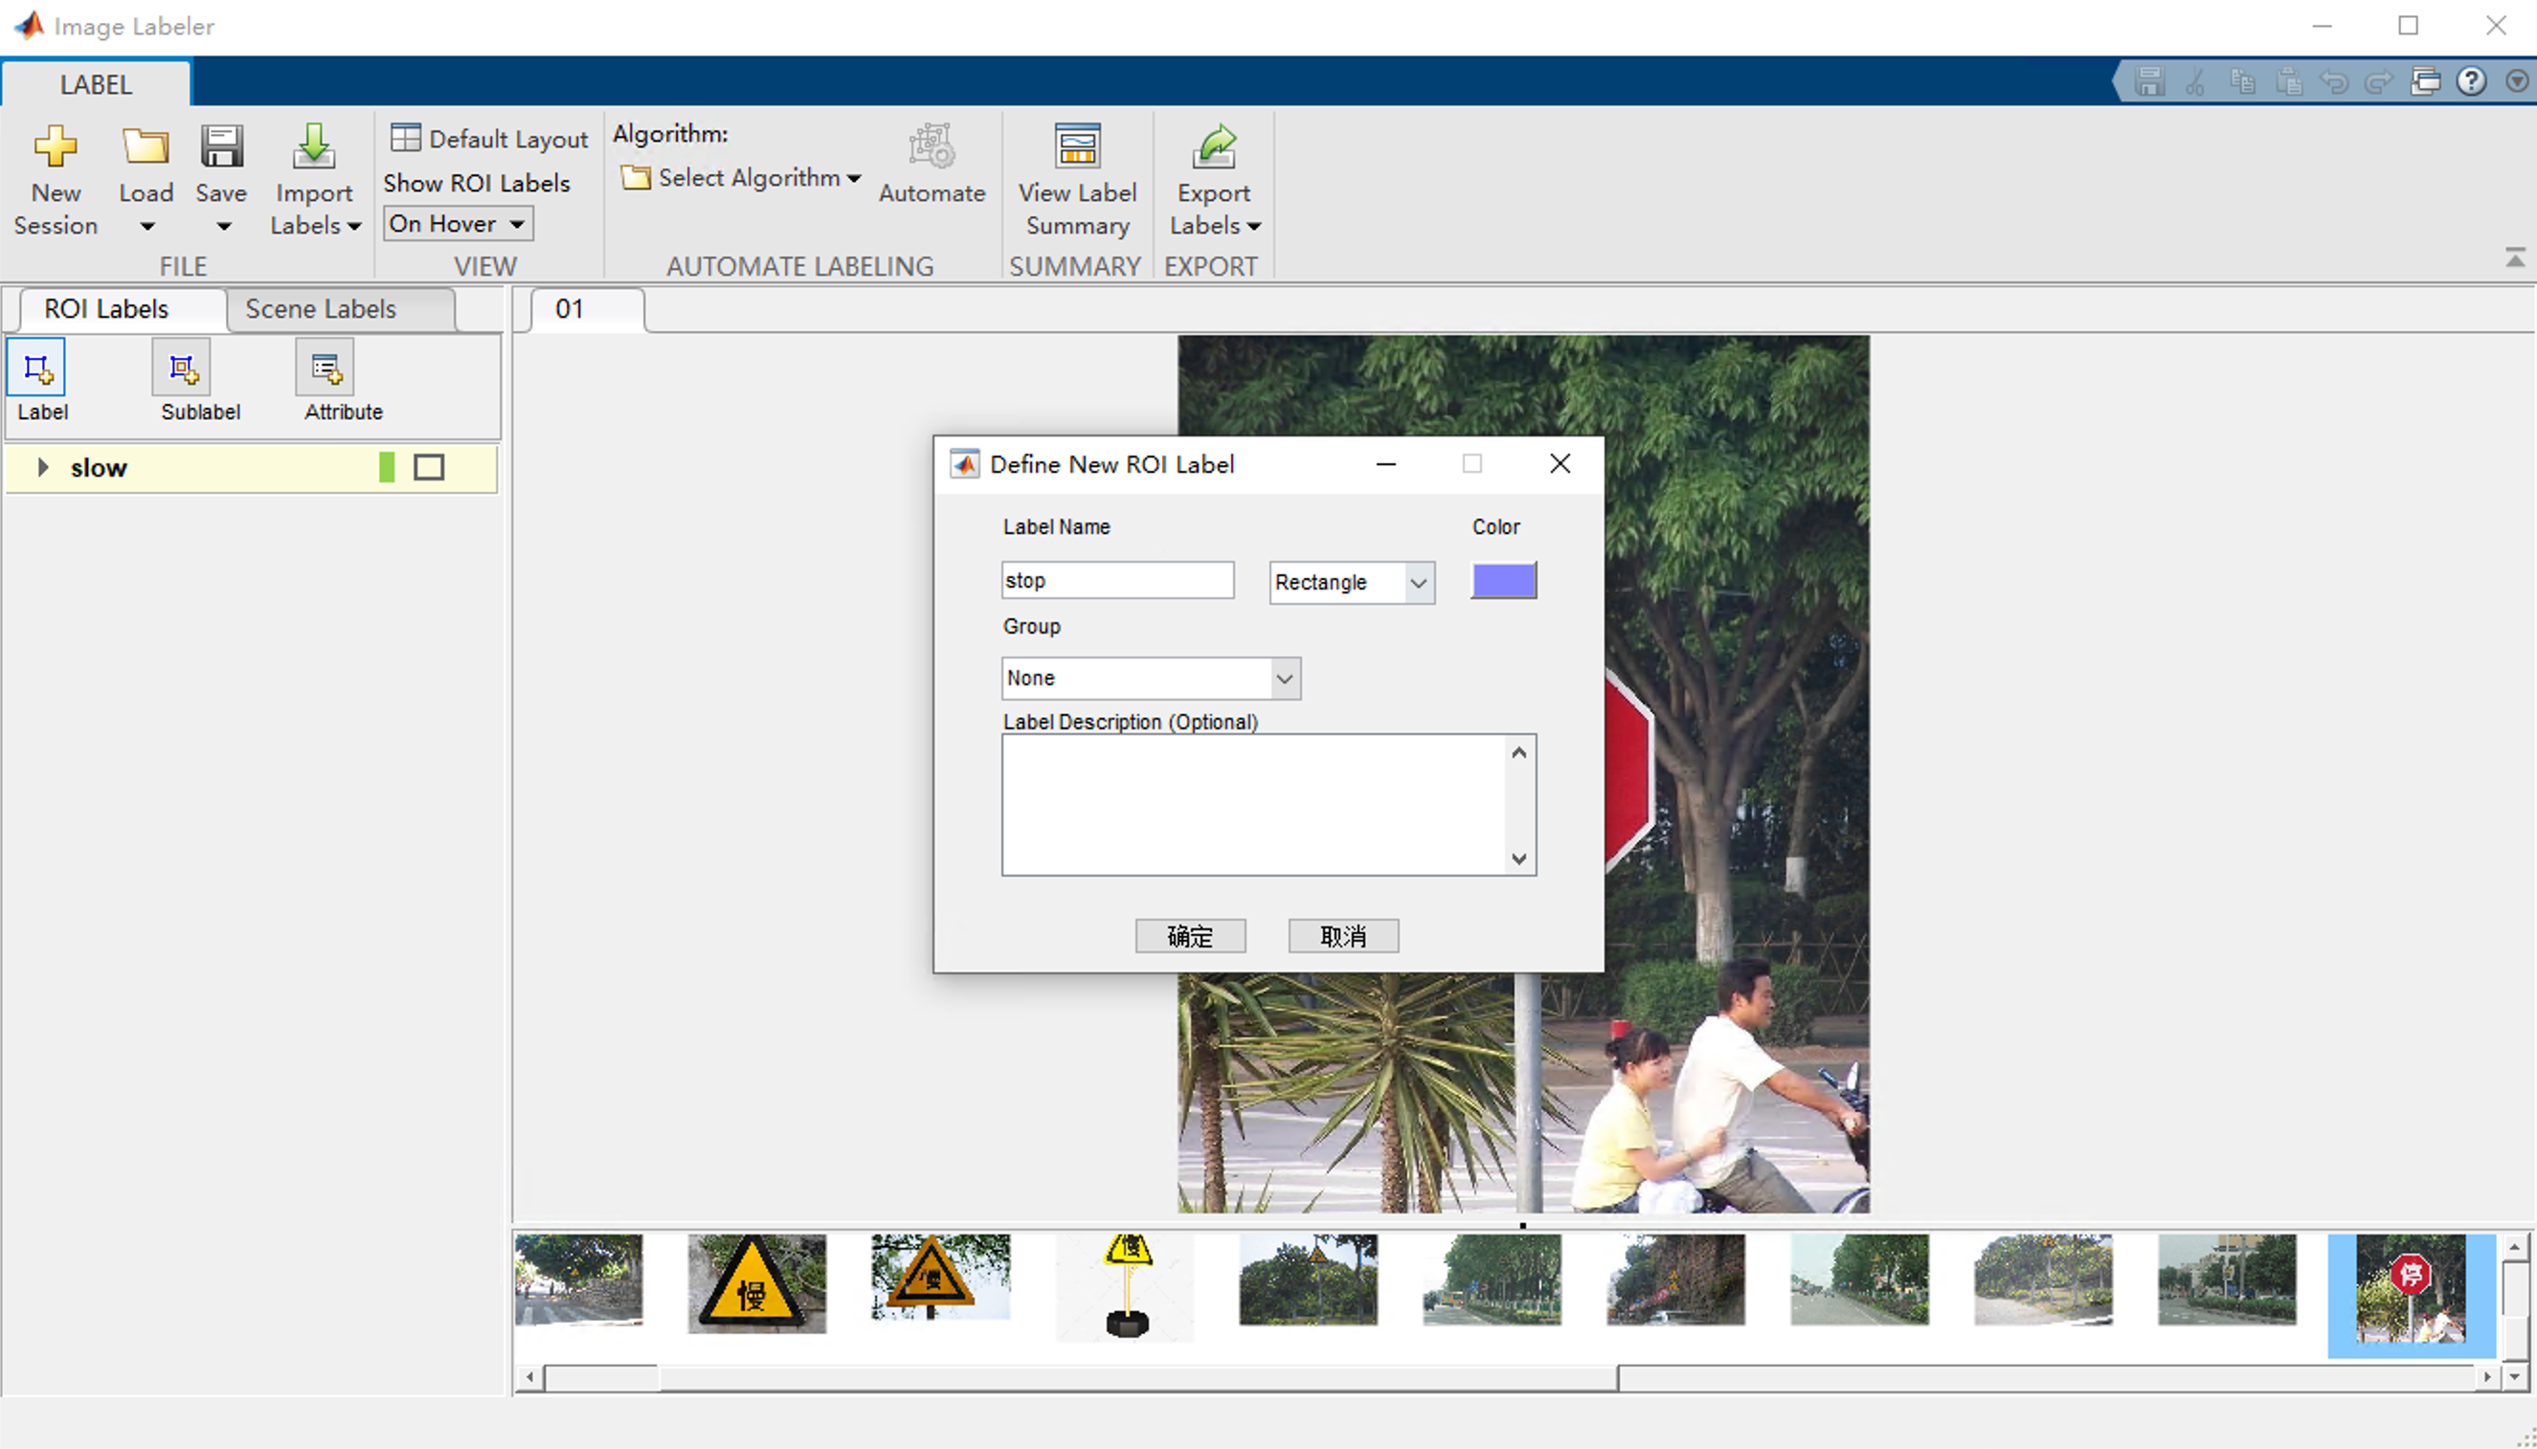
Task: Click the Sublabel creation icon
Action: click(x=182, y=369)
